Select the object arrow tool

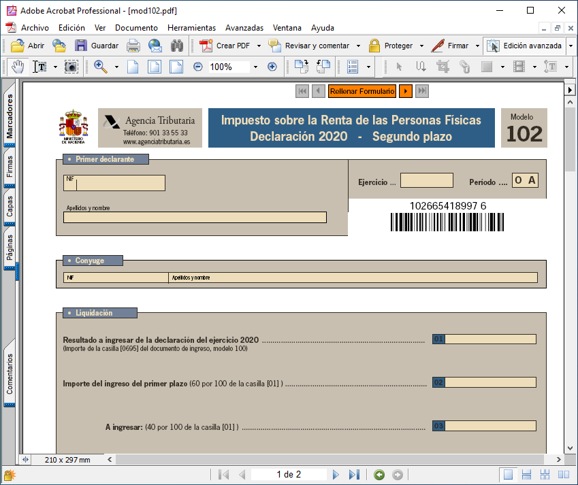click(399, 67)
